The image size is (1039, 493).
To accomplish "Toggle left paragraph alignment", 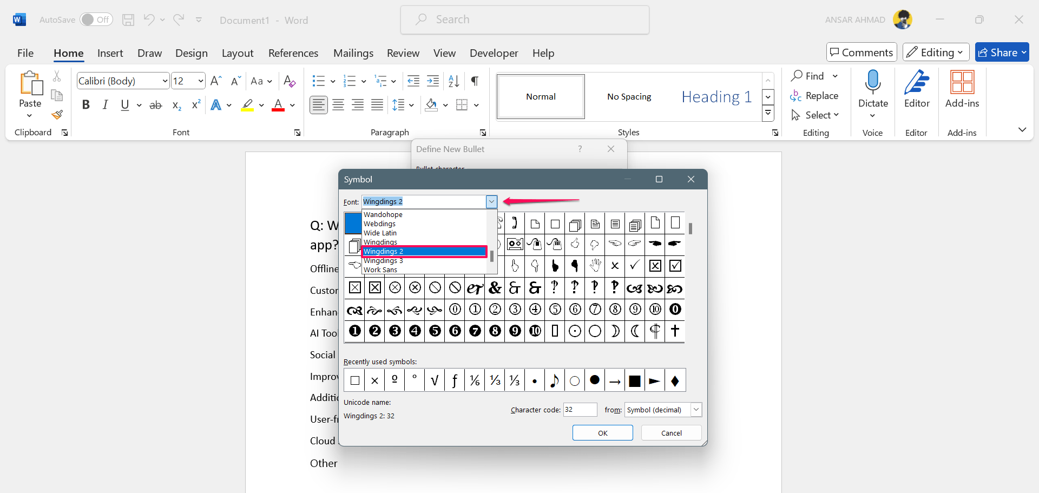I will pyautogui.click(x=319, y=105).
